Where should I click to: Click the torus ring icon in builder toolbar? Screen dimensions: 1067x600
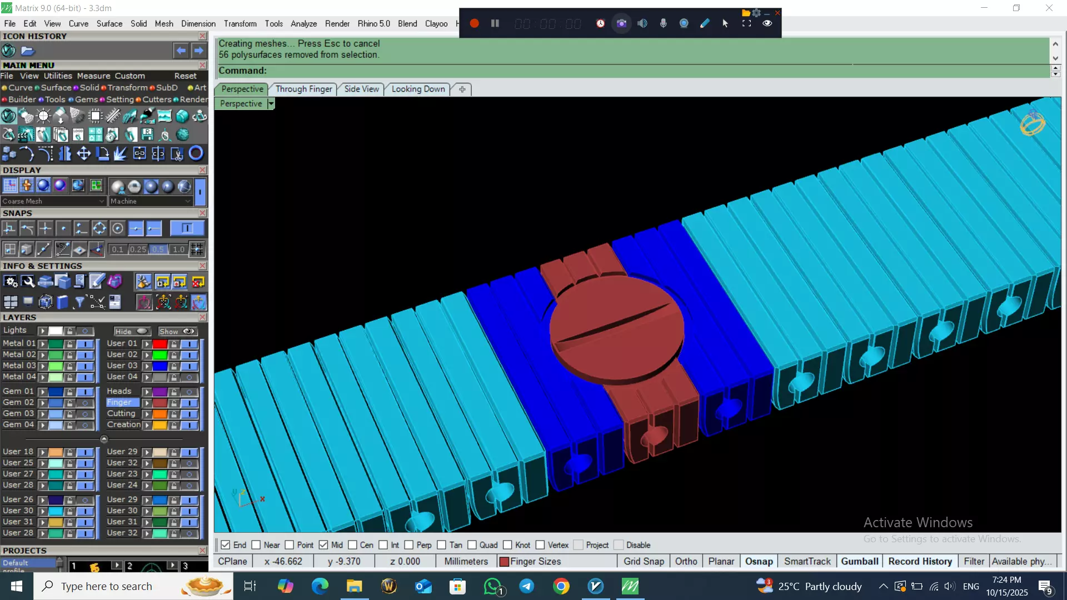pyautogui.click(x=196, y=153)
